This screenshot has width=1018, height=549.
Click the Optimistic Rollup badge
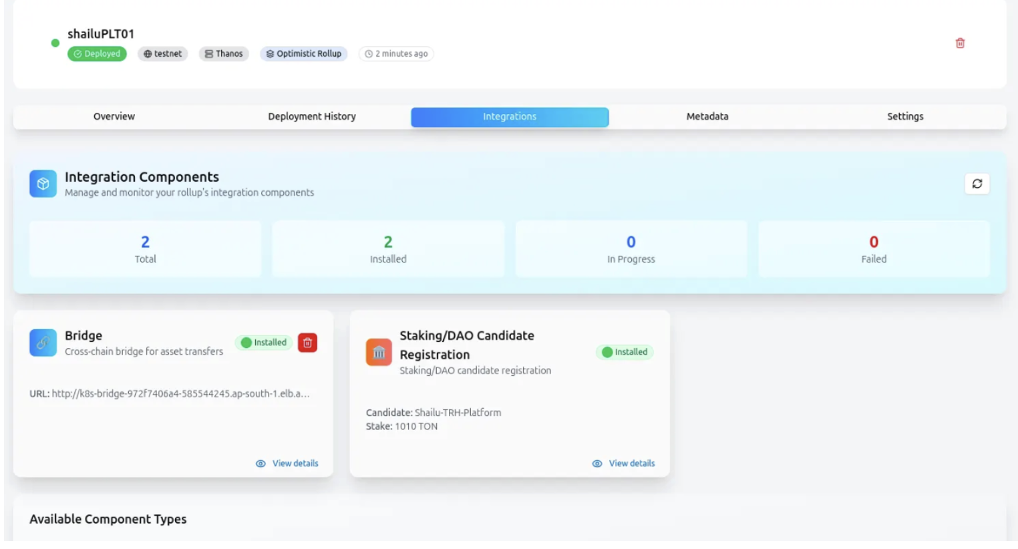pyautogui.click(x=304, y=54)
